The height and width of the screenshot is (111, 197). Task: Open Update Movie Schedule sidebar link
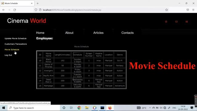[x=15, y=39]
